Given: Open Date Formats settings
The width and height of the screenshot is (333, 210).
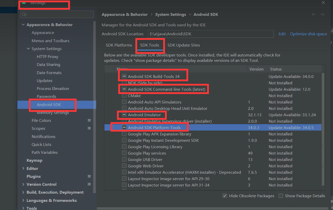Looking at the screenshot, I should (49, 73).
